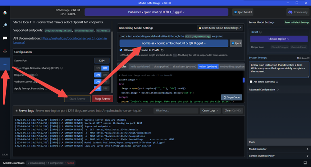
Task: Select the chat (python) example tab
Action: (x=161, y=67)
